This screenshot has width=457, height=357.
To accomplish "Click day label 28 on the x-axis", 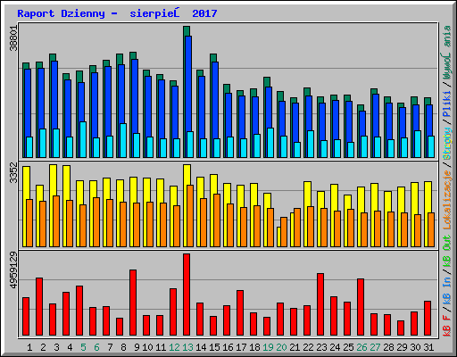I will coord(388,347).
